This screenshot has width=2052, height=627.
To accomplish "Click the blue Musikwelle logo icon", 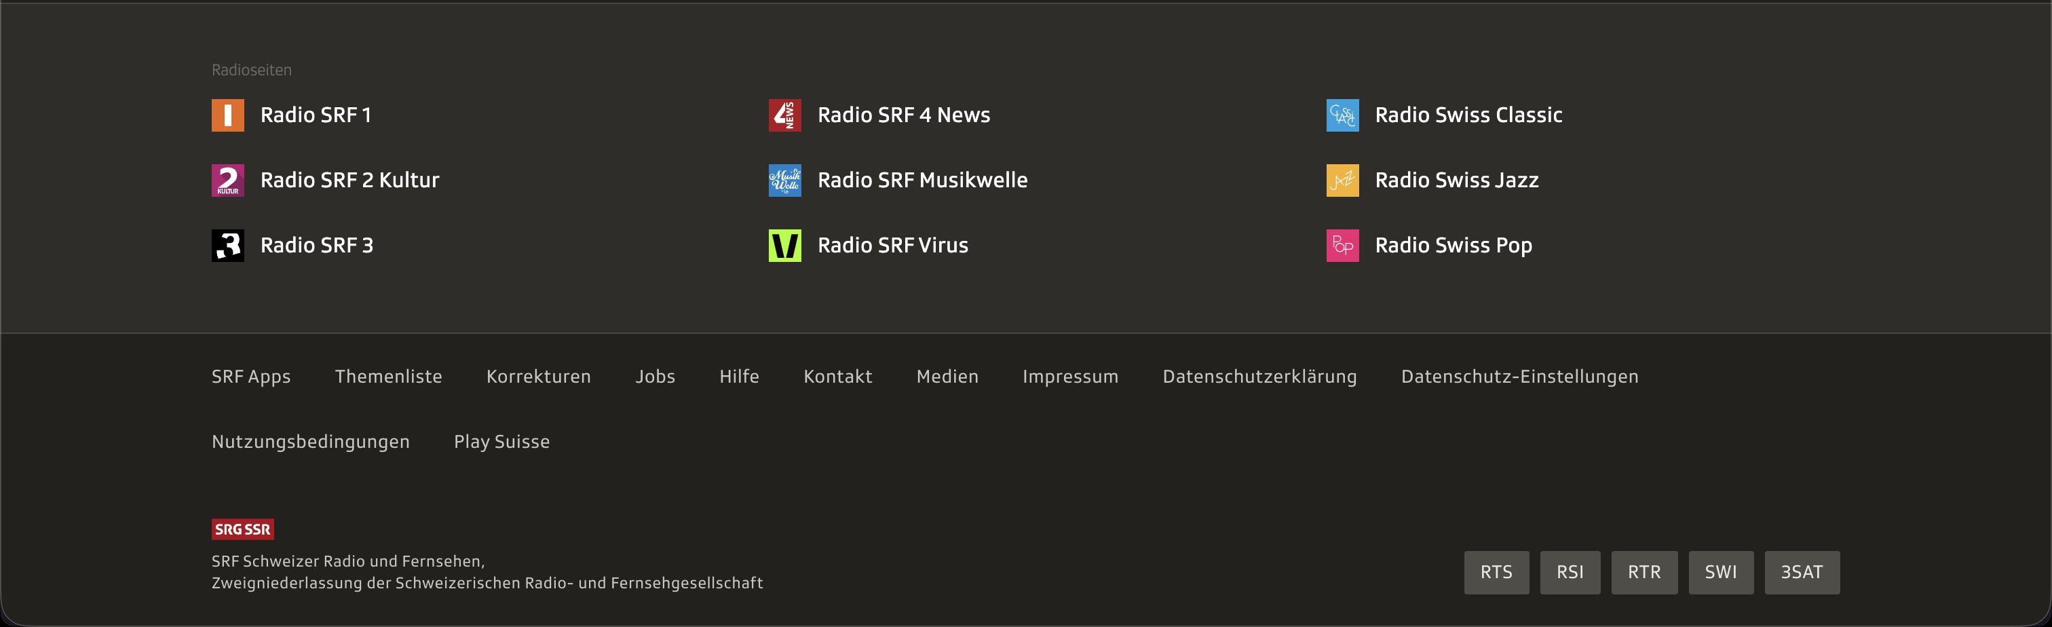I will pyautogui.click(x=784, y=181).
